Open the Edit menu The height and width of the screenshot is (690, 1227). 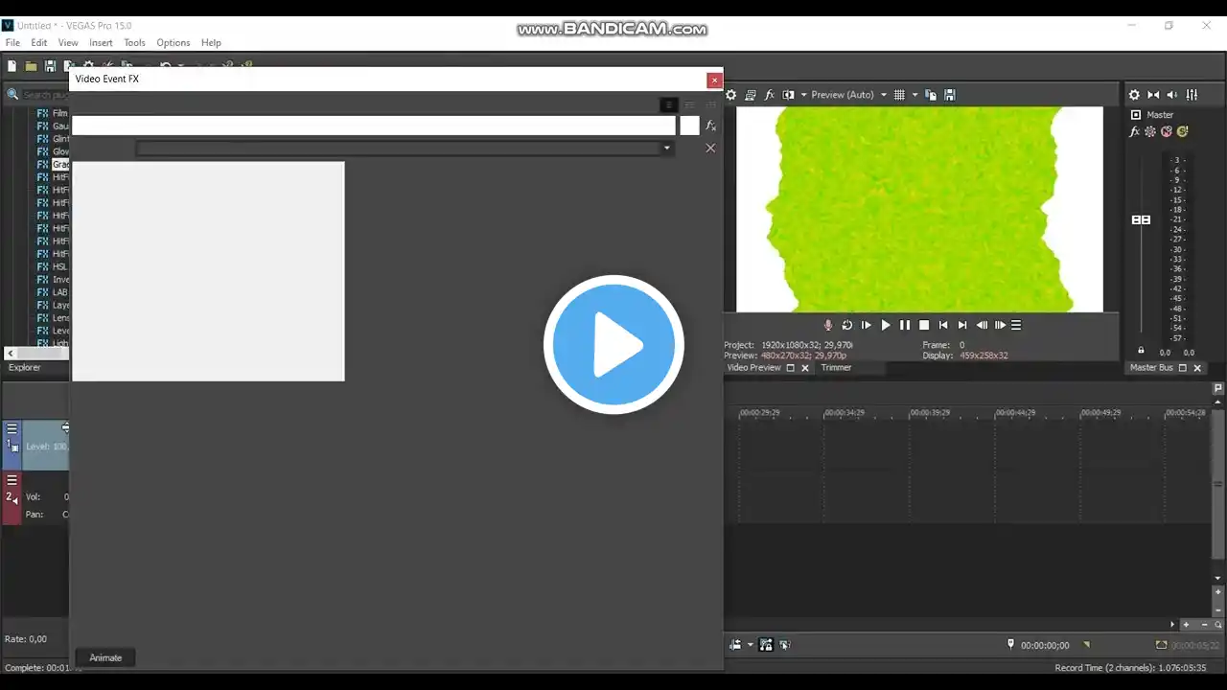(39, 43)
